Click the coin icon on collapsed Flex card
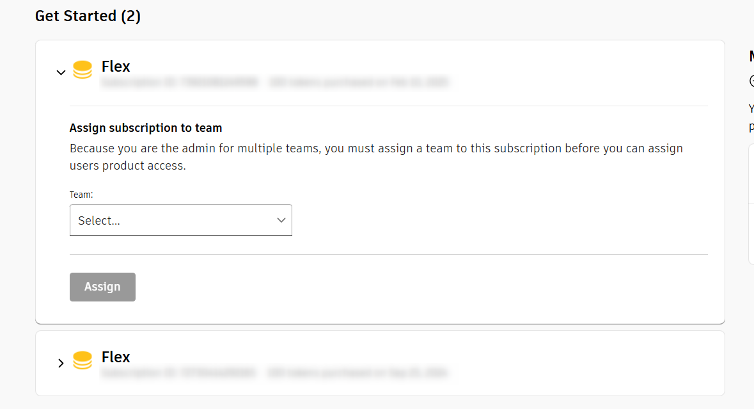This screenshot has height=409, width=754. [82, 360]
